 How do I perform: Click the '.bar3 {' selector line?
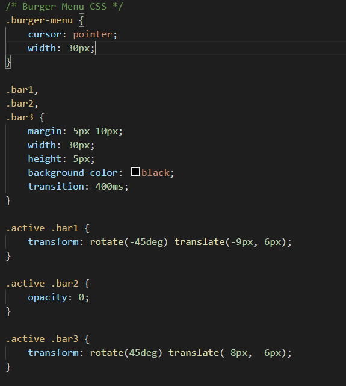click(25, 117)
